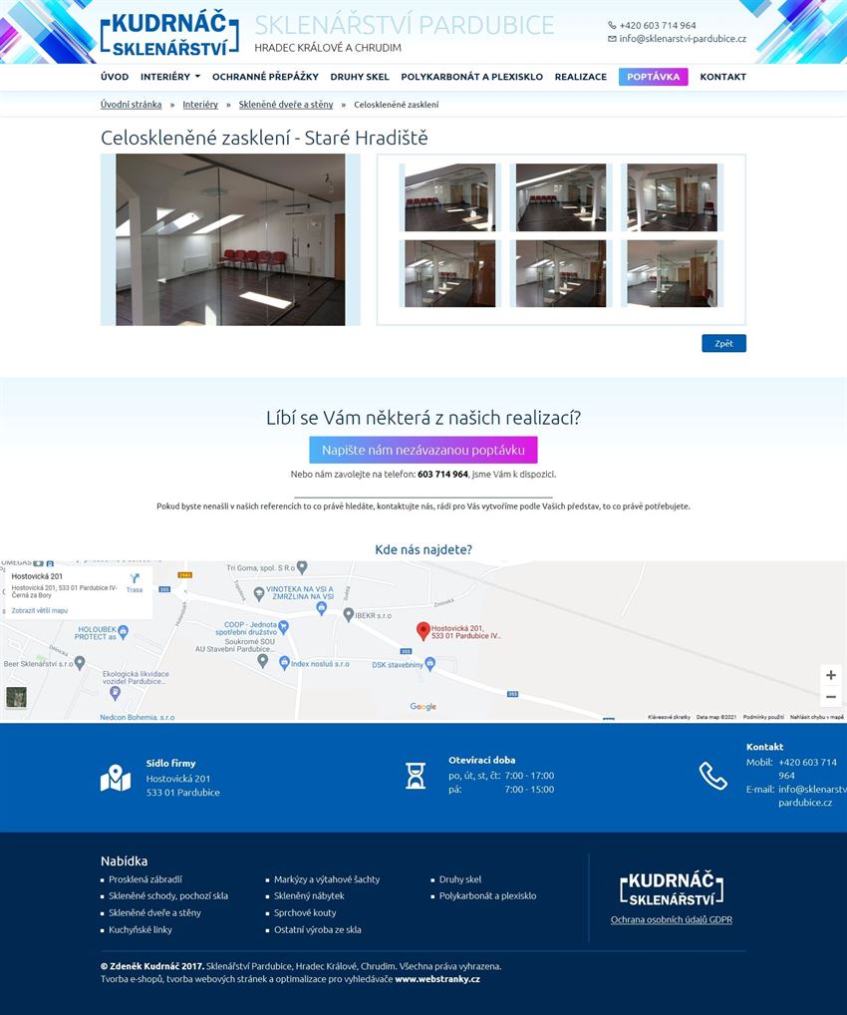The height and width of the screenshot is (1015, 847).
Task: Click the Poptávka gradient nav button
Action: 653,77
